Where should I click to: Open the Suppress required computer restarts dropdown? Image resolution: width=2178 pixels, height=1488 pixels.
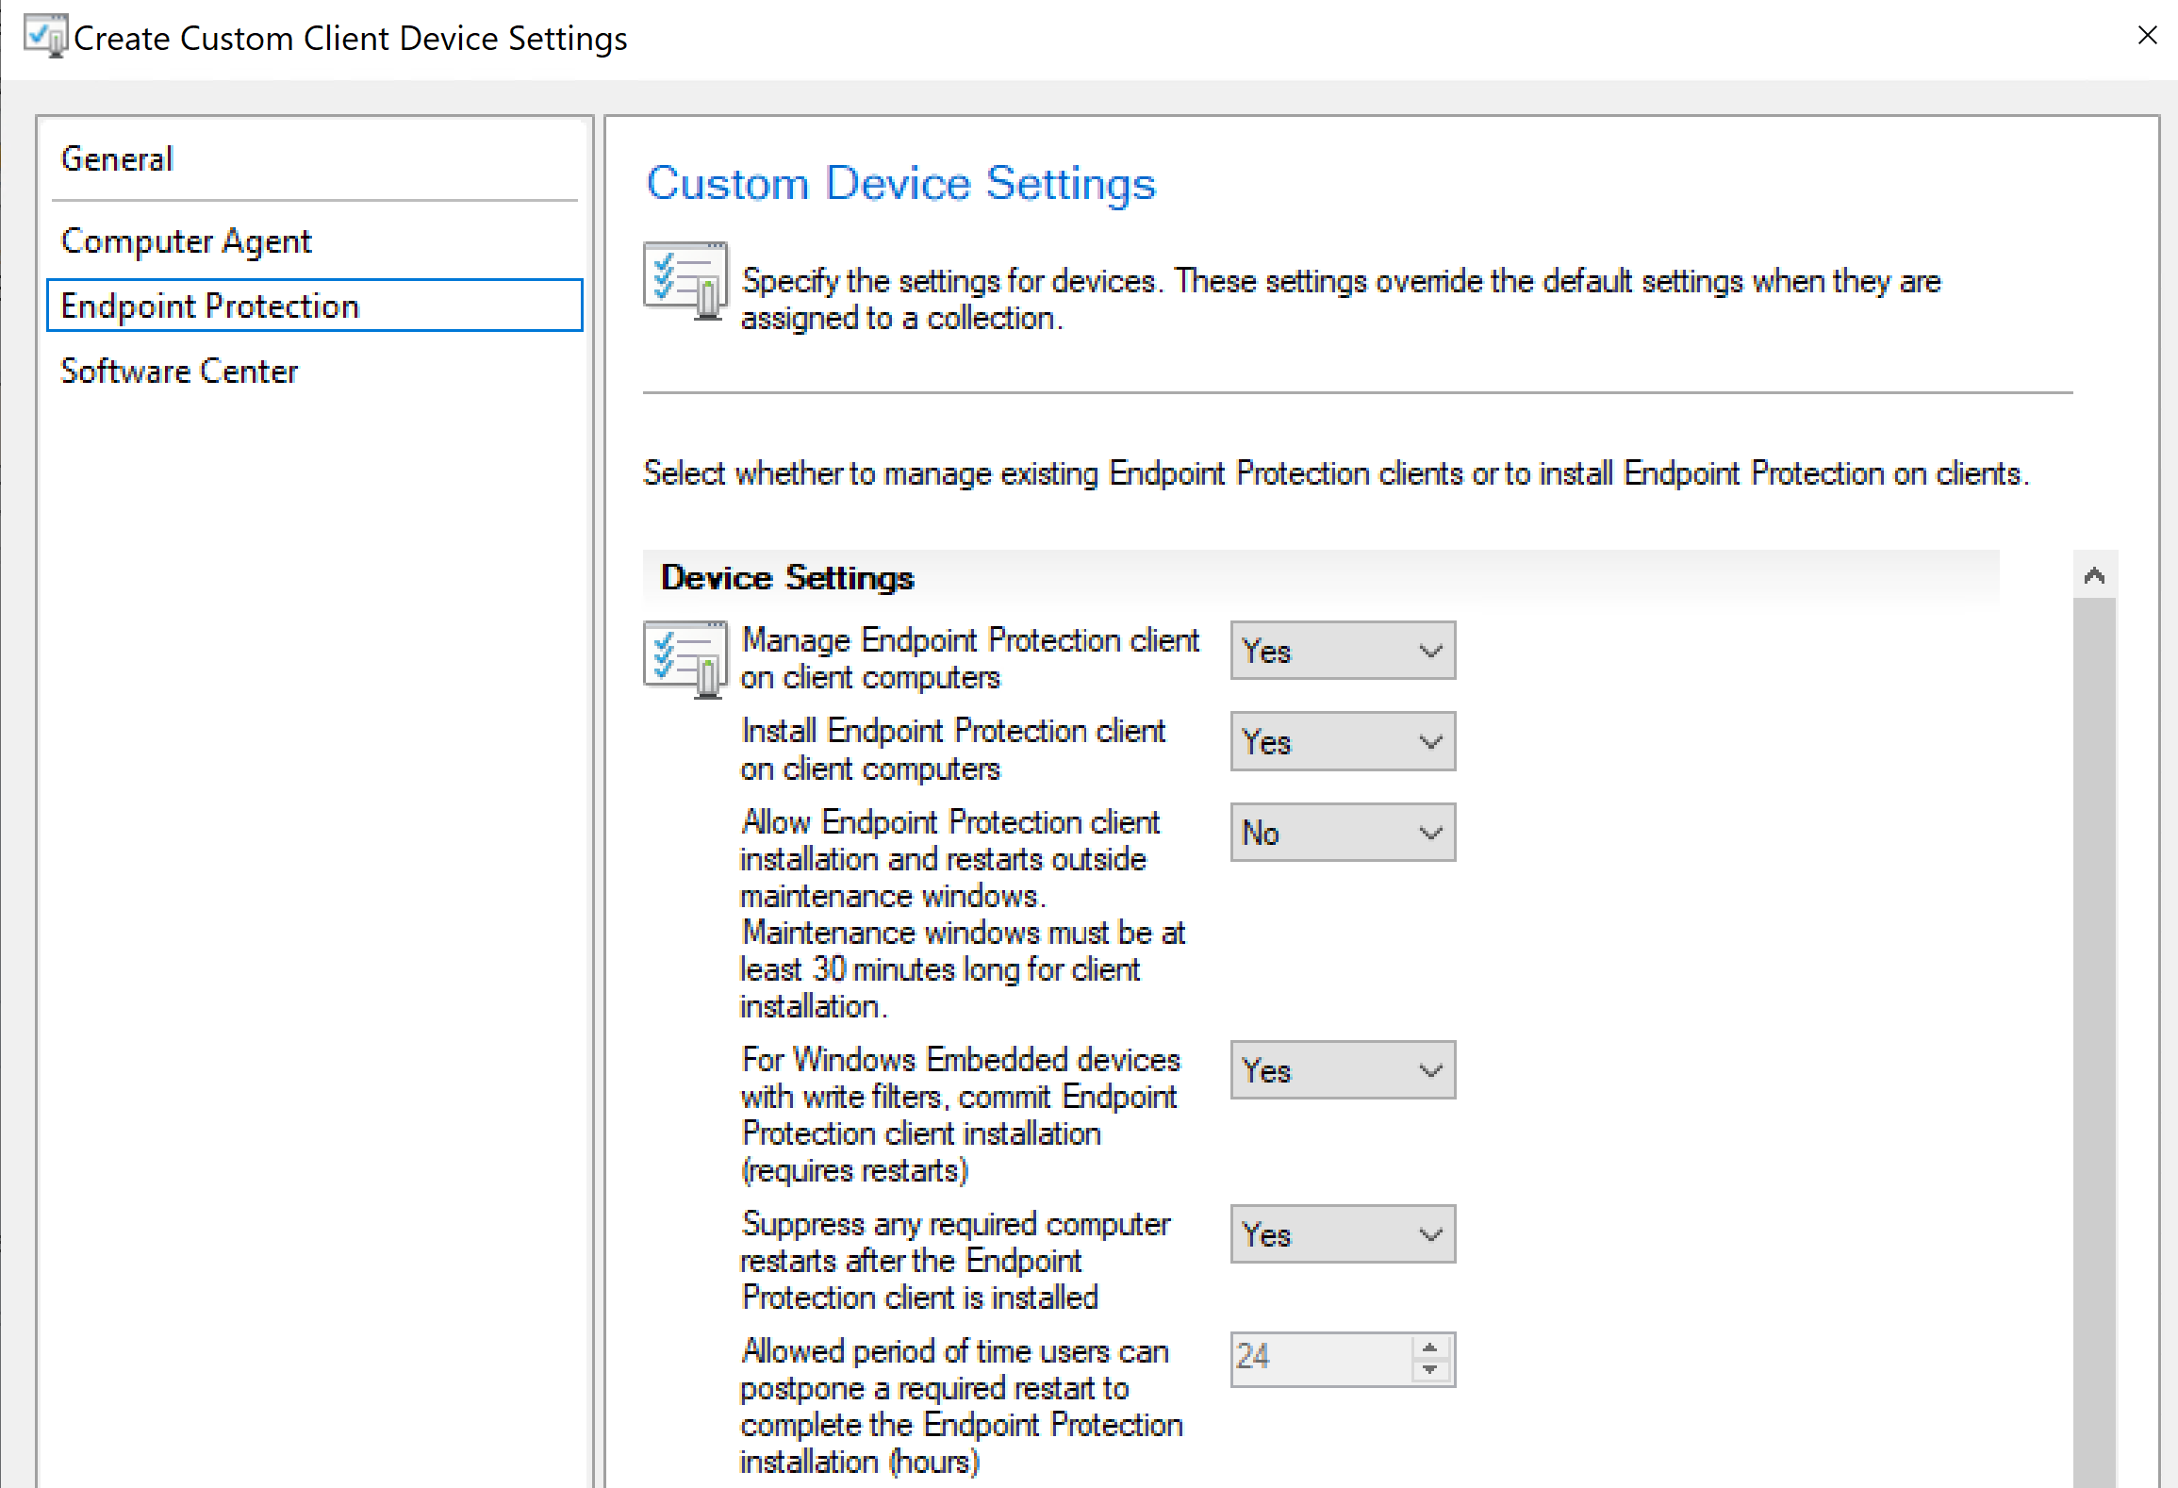[x=1342, y=1234]
